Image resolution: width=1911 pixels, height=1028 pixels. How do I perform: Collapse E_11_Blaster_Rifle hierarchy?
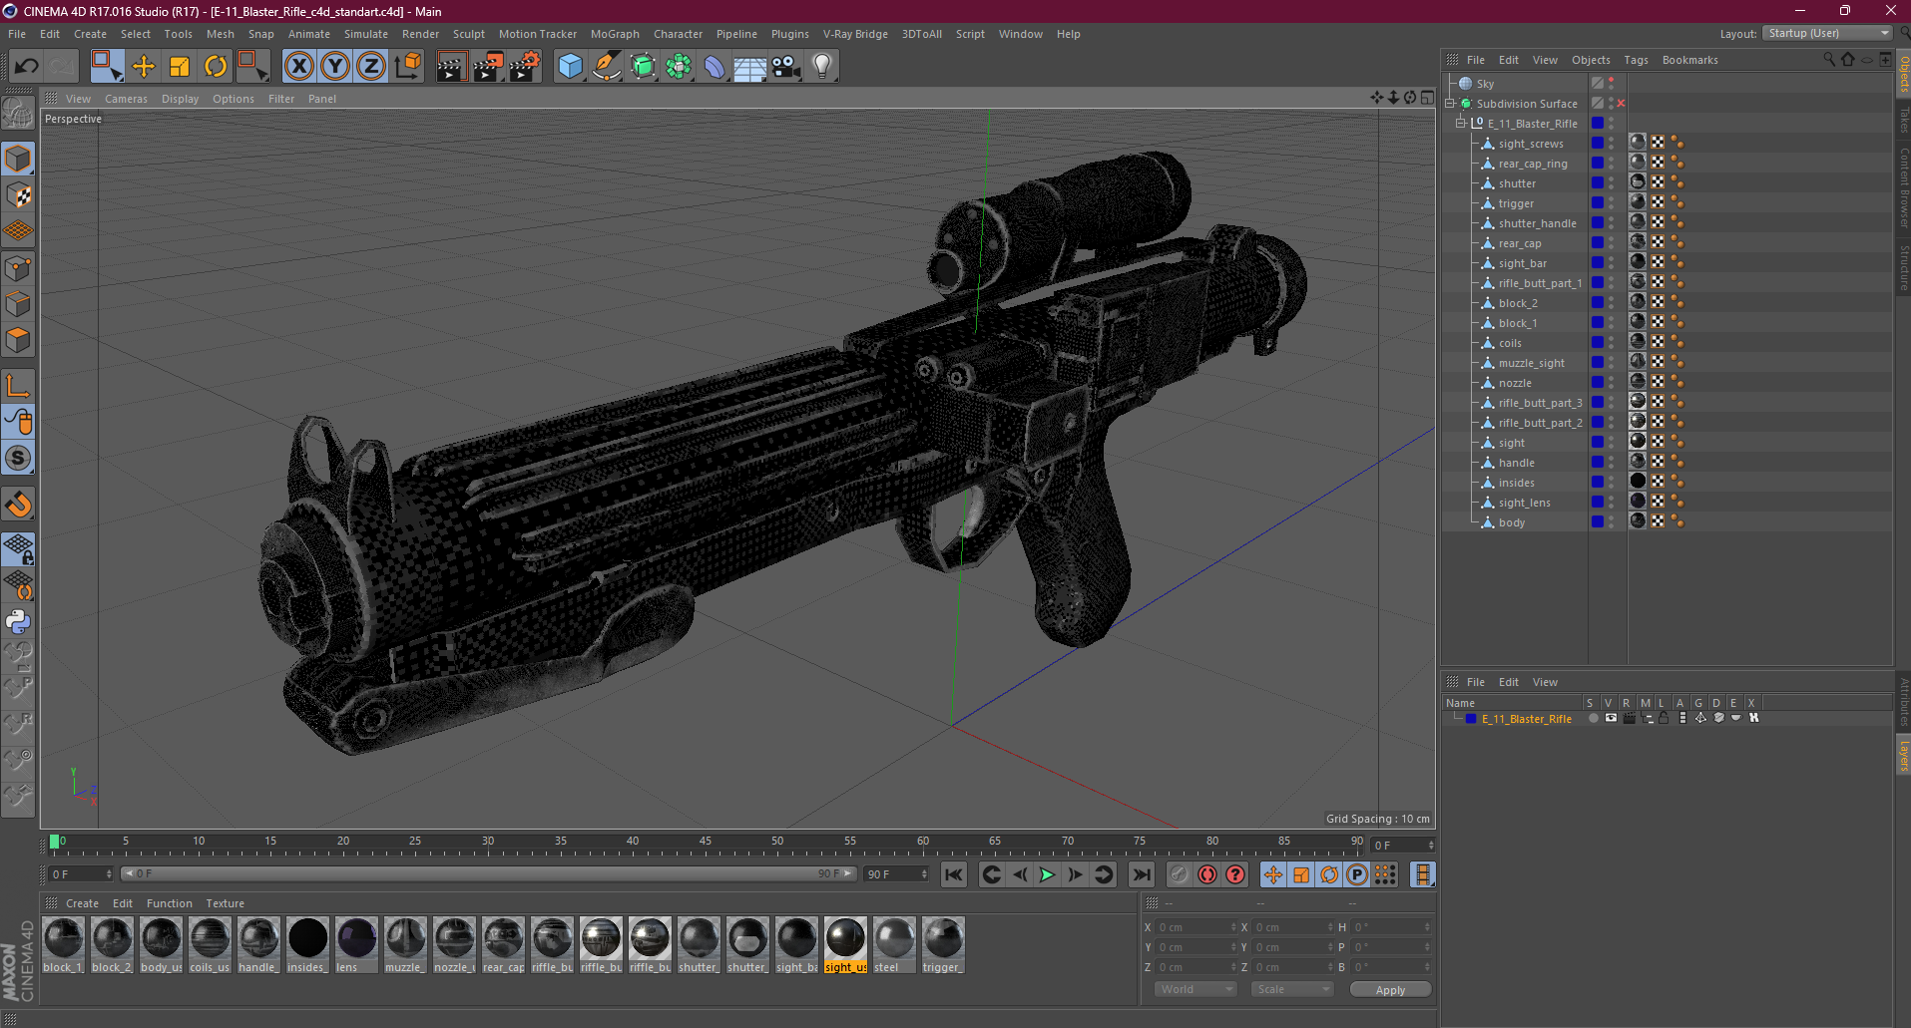point(1461,124)
